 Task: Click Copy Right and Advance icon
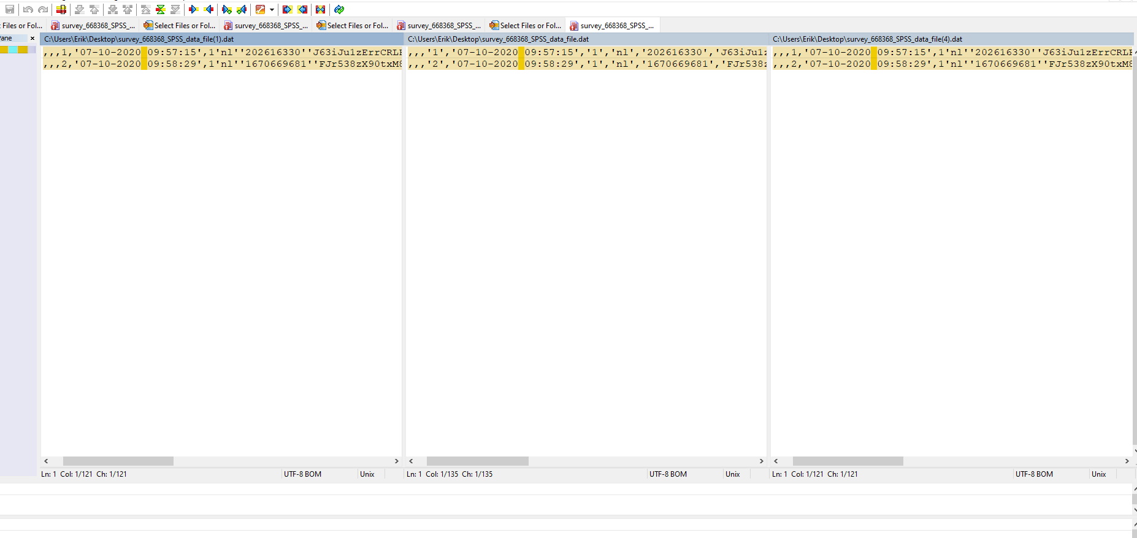click(x=227, y=9)
